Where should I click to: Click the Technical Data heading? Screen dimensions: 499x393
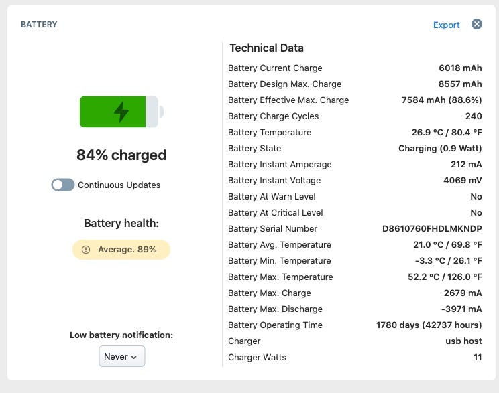266,48
